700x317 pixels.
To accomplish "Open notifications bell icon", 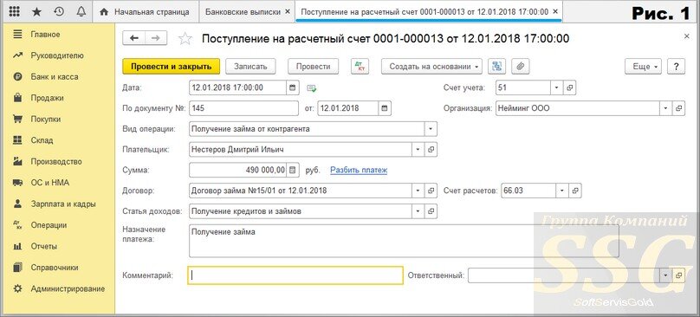I will coord(81,11).
